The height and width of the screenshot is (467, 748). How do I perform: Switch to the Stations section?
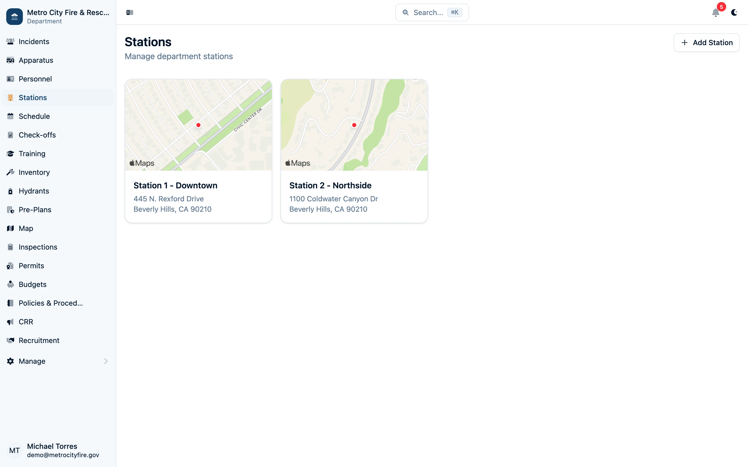(32, 98)
